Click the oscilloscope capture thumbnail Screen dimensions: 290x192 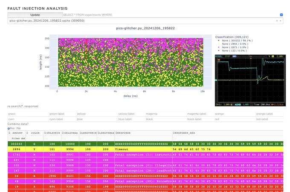[x=250, y=80]
